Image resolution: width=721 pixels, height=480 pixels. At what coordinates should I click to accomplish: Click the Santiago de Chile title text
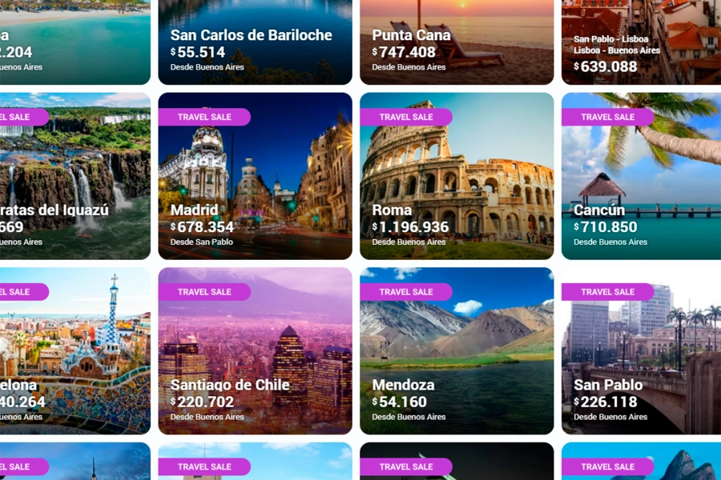pos(230,385)
